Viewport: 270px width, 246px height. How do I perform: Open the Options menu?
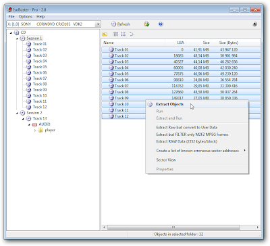pos(26,16)
